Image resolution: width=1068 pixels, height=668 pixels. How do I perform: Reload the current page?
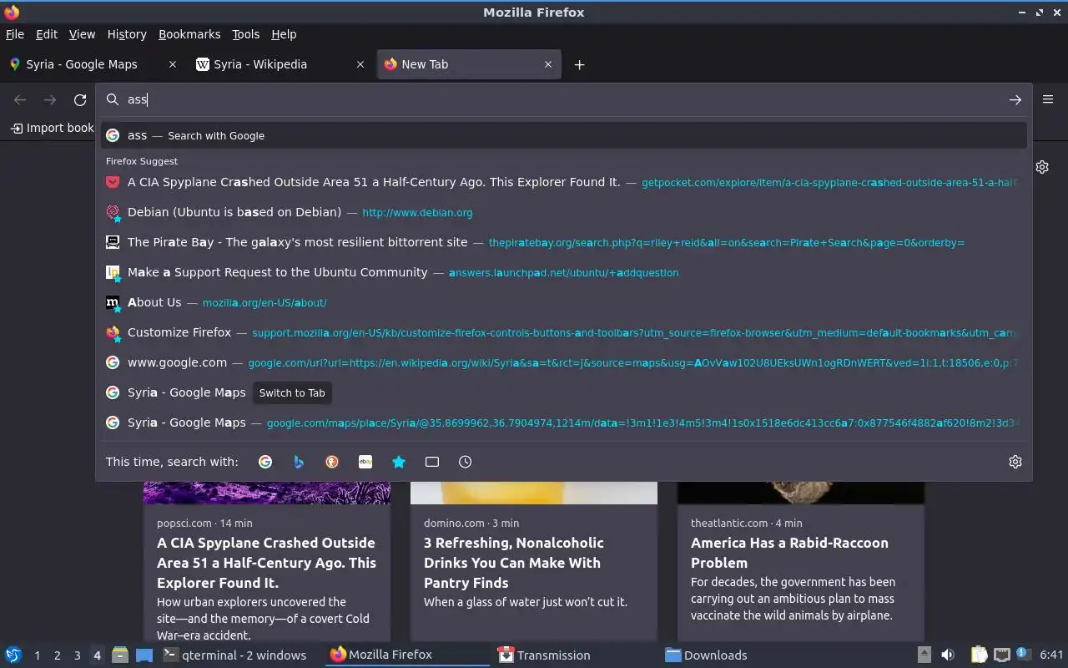click(80, 100)
